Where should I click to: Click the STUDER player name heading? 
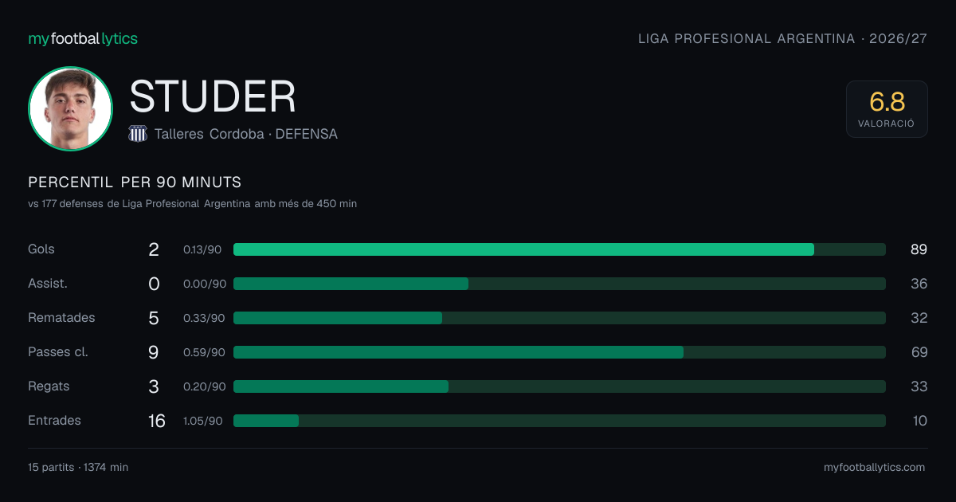coord(213,96)
